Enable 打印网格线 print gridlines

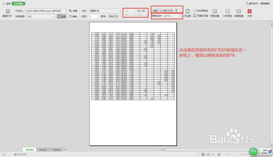point(194,11)
